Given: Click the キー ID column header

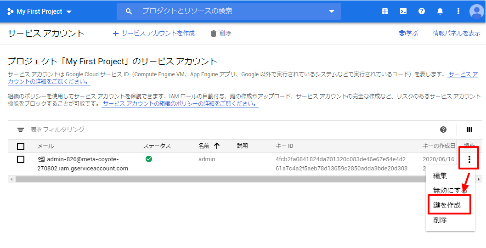Looking at the screenshot, I should (x=284, y=146).
